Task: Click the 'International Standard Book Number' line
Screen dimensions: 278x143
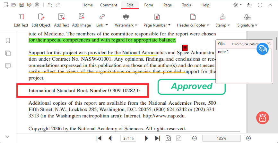Action: [x=84, y=91]
